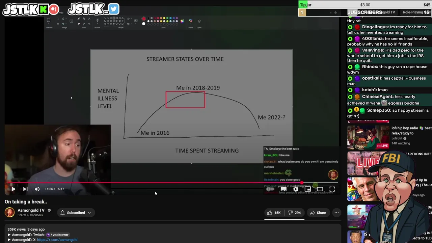Pick the secondary white color circle in Paint
The width and height of the screenshot is (432, 243).
tap(144, 24)
